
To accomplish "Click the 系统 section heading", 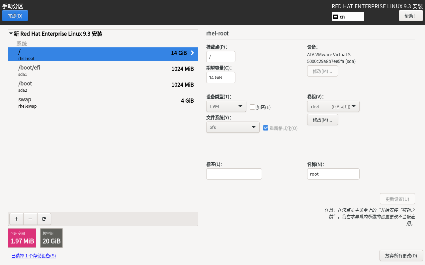I will pyautogui.click(x=22, y=43).
